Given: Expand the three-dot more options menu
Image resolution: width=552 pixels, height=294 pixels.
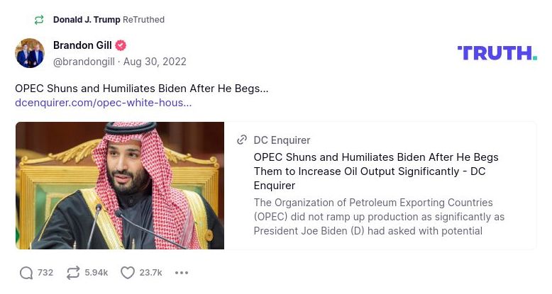Looking at the screenshot, I should pos(182,273).
